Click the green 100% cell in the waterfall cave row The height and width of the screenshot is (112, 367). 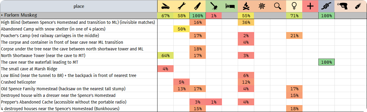coord(327,62)
